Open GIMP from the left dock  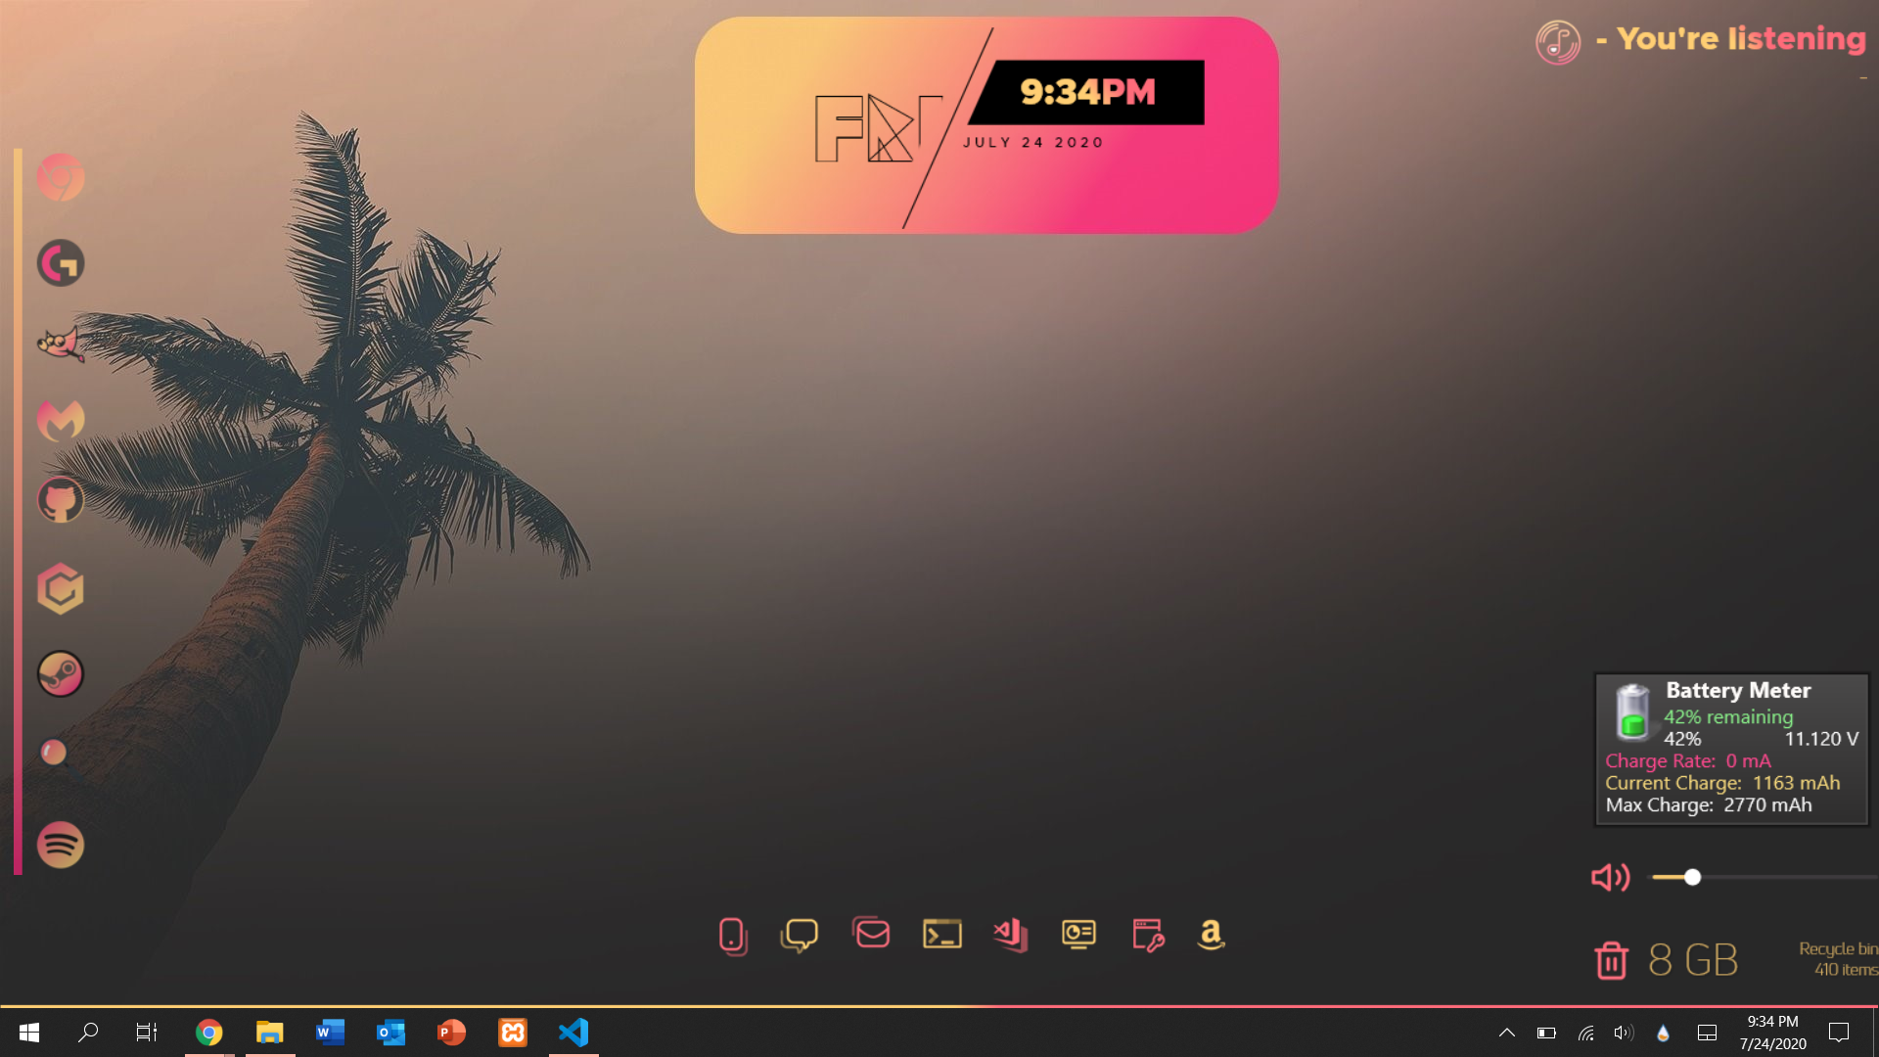pyautogui.click(x=61, y=344)
